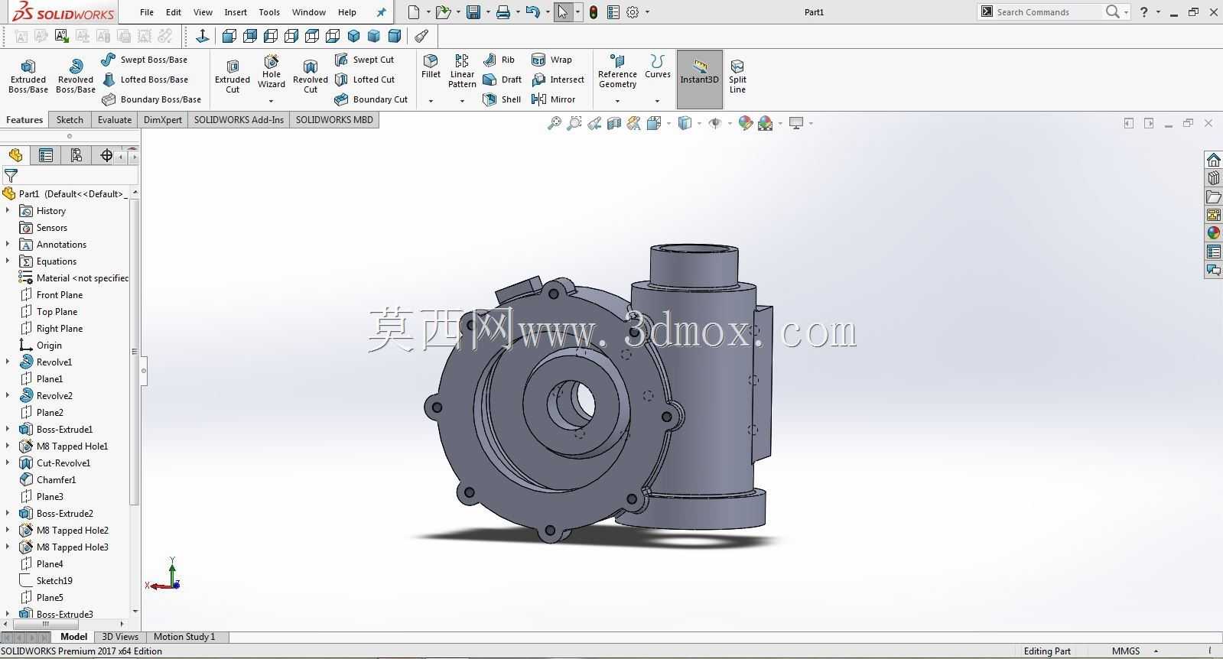Screen dimensions: 1223x659
Task: Select the Extruded Boss/Base tool
Action: point(28,76)
